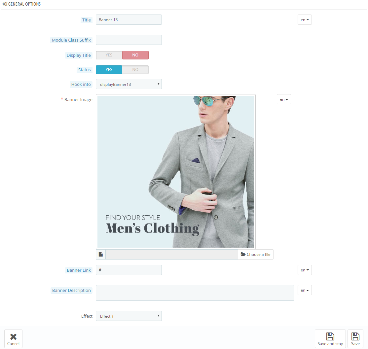Set Display Title to NO
The height and width of the screenshot is (349, 368).
pos(135,55)
